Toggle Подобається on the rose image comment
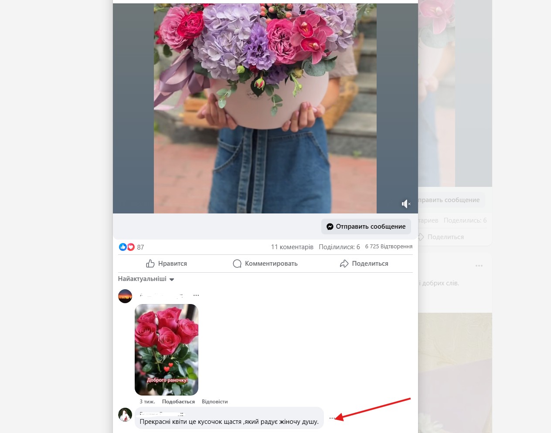551x433 pixels. (178, 402)
